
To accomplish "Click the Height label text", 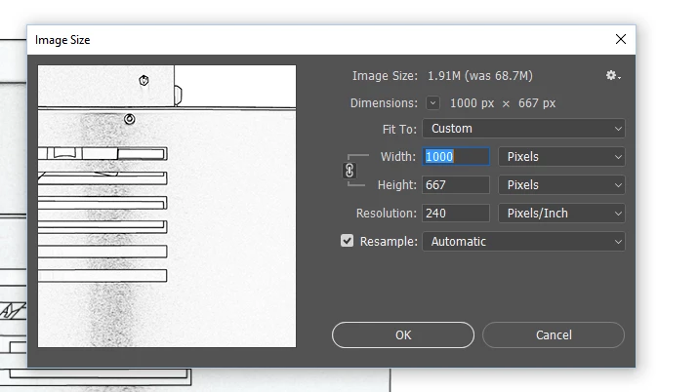I will pyautogui.click(x=396, y=185).
